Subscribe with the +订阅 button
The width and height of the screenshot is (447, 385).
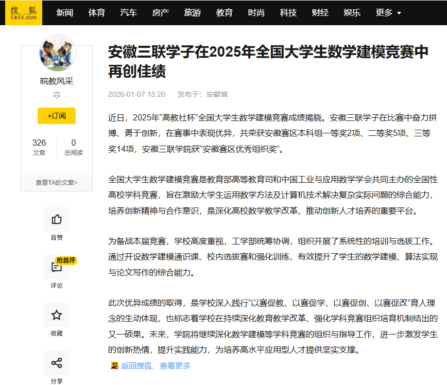click(x=57, y=116)
